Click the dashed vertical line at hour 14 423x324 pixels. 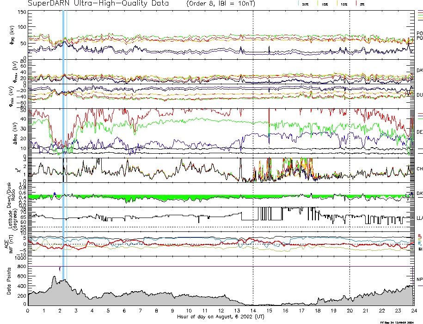click(253, 139)
